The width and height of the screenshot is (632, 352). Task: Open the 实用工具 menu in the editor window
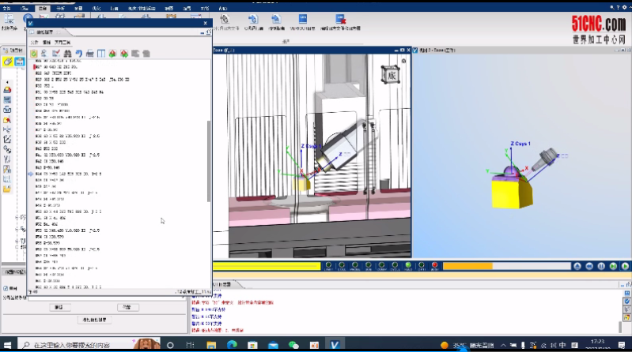63,42
